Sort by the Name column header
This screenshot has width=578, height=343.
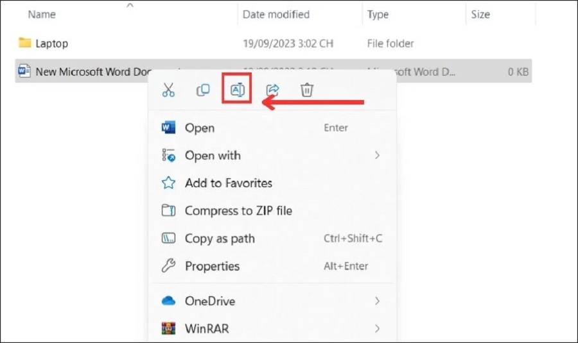click(x=42, y=14)
